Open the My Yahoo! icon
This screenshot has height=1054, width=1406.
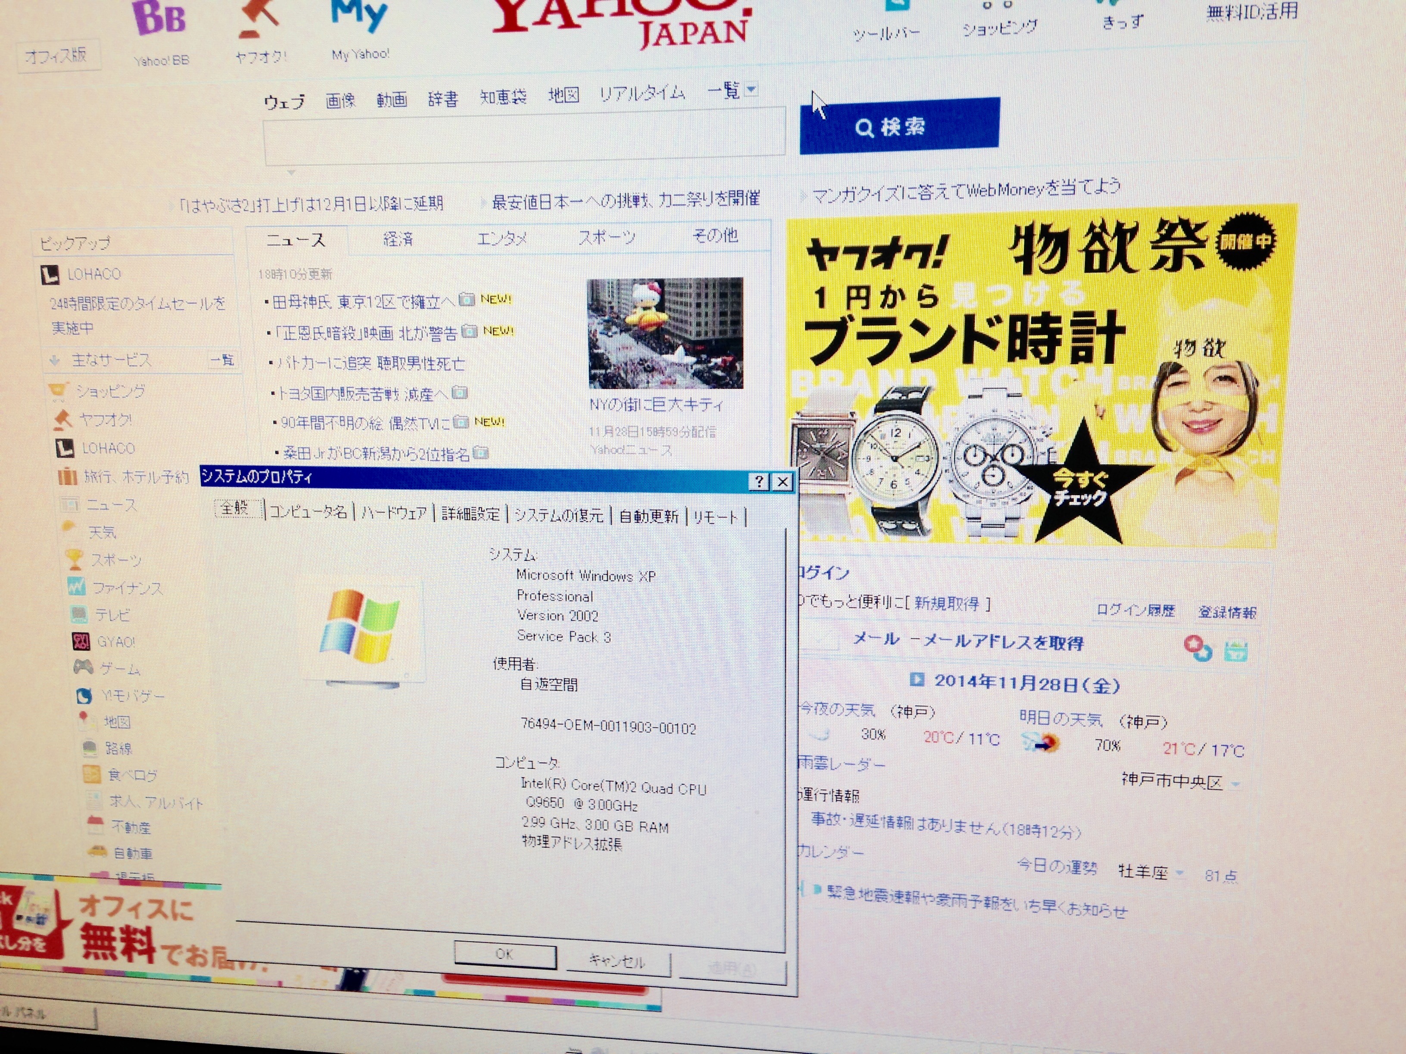click(x=358, y=15)
